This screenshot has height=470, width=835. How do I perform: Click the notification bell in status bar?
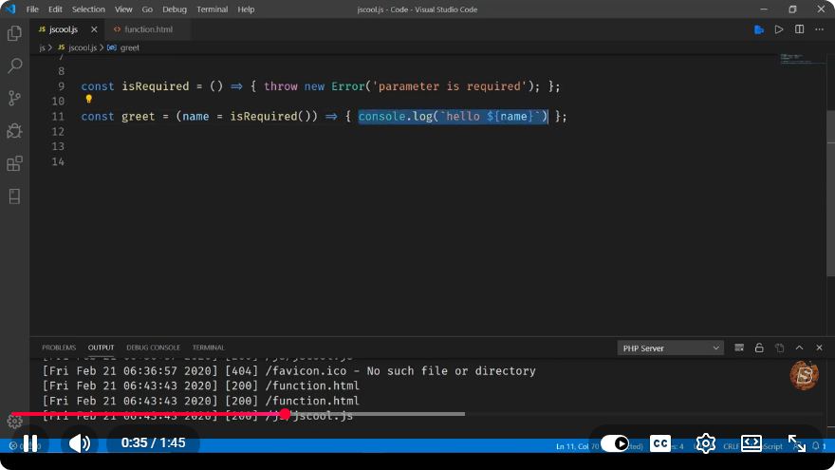click(816, 446)
